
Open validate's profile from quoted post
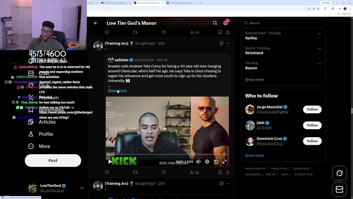point(122,60)
